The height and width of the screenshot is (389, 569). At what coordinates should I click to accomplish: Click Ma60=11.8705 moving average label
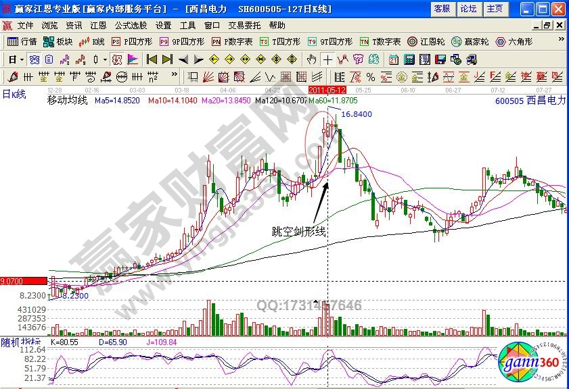click(x=333, y=101)
